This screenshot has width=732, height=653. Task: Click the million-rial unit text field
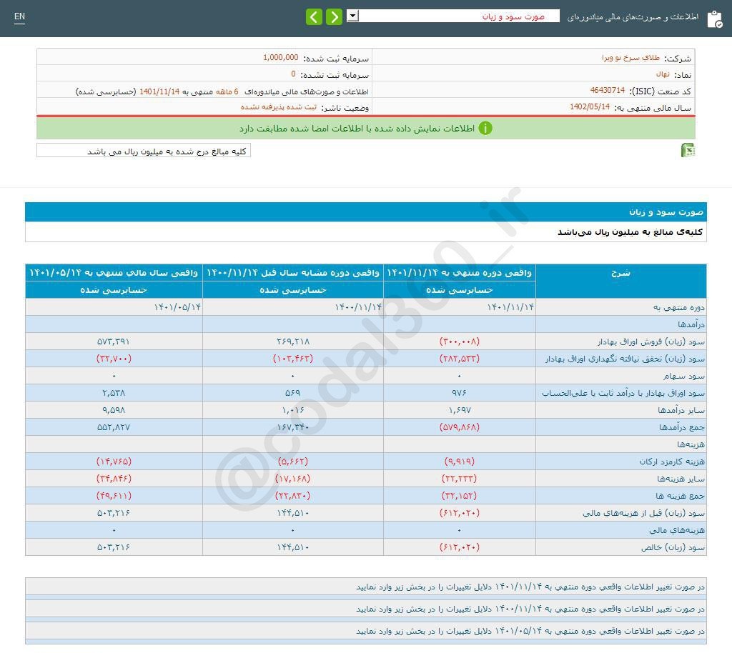(144, 151)
